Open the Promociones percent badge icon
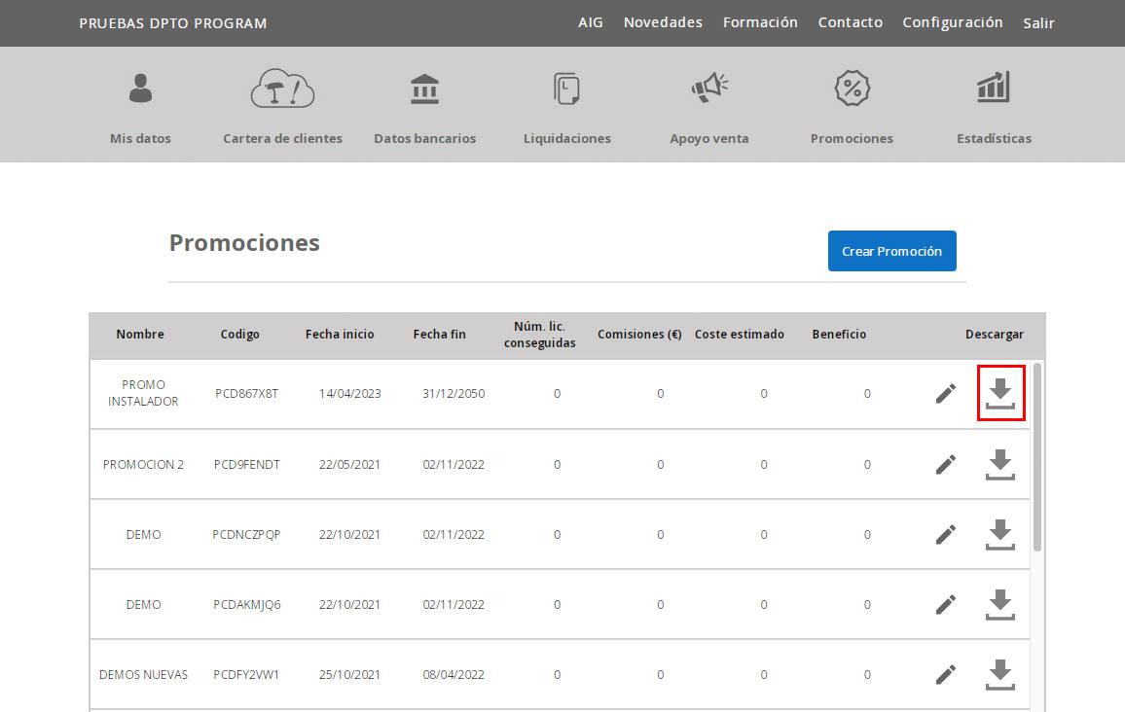This screenshot has height=712, width=1125. (852, 89)
